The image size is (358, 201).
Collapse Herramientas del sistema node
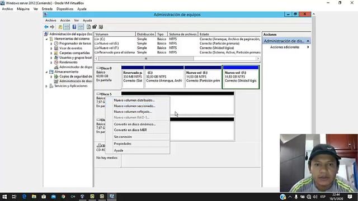(46, 39)
